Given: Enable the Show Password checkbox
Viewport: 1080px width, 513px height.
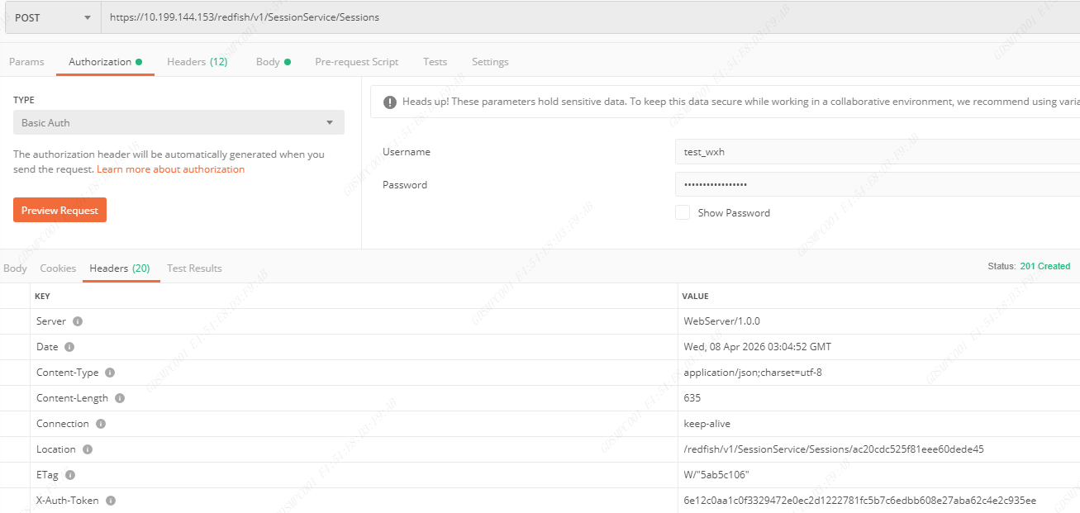Looking at the screenshot, I should tap(683, 213).
